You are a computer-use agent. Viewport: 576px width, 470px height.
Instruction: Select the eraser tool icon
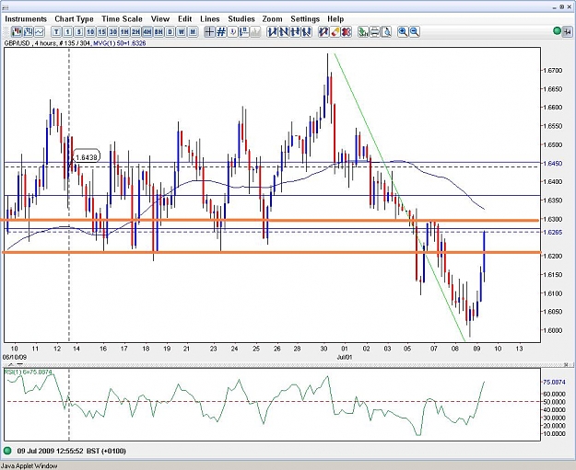(335, 32)
